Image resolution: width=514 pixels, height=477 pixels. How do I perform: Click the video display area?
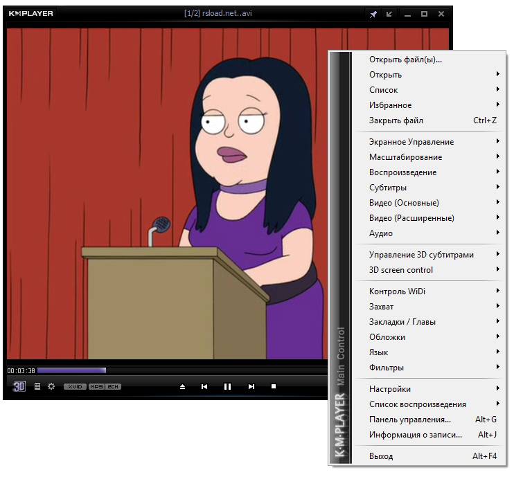tap(167, 193)
